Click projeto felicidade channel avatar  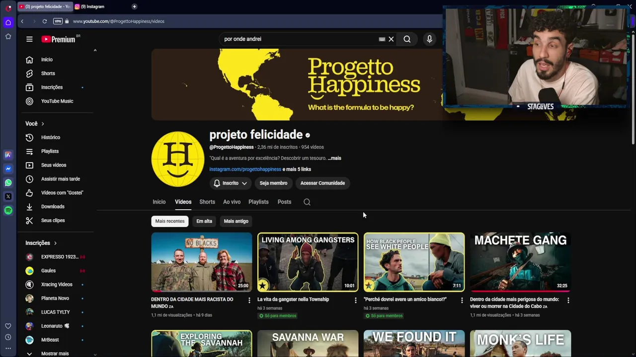pos(177,159)
